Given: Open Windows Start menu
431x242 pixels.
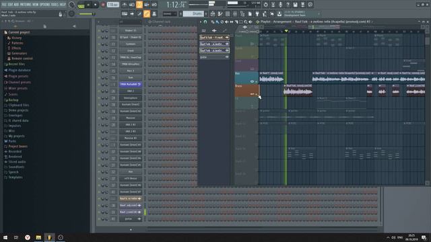Looking at the screenshot, I should click(5, 237).
